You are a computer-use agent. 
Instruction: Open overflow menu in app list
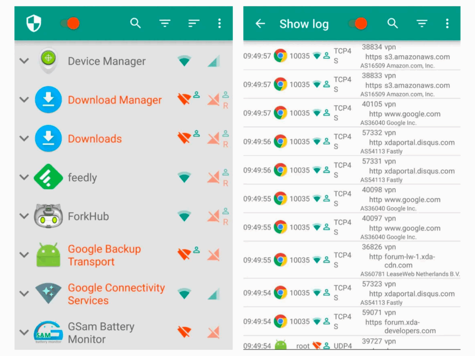pyautogui.click(x=219, y=23)
